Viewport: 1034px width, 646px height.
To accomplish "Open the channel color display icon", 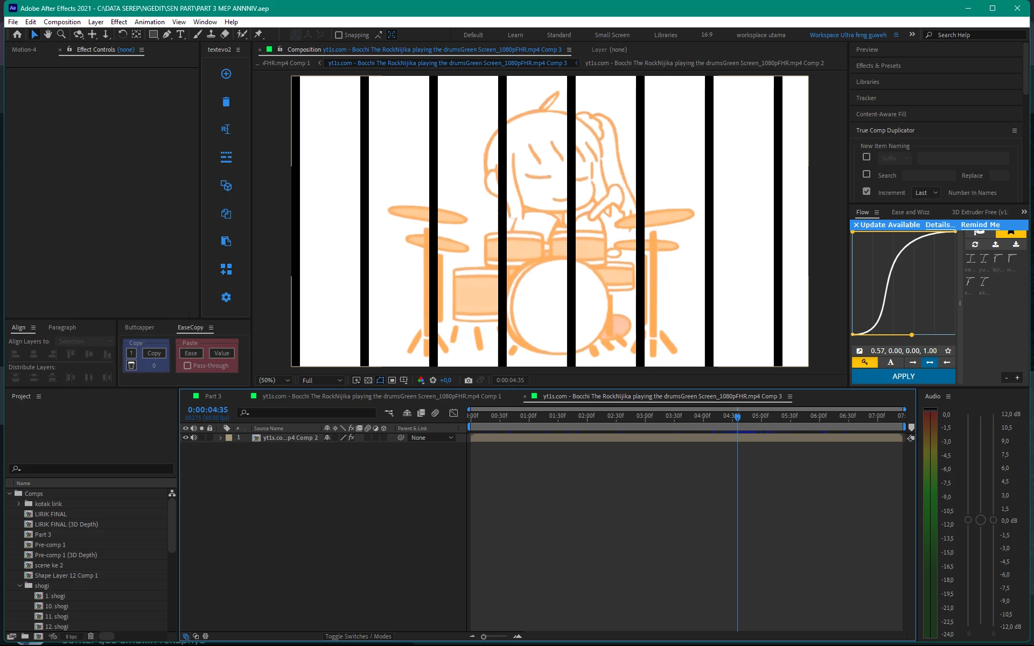I will 421,380.
